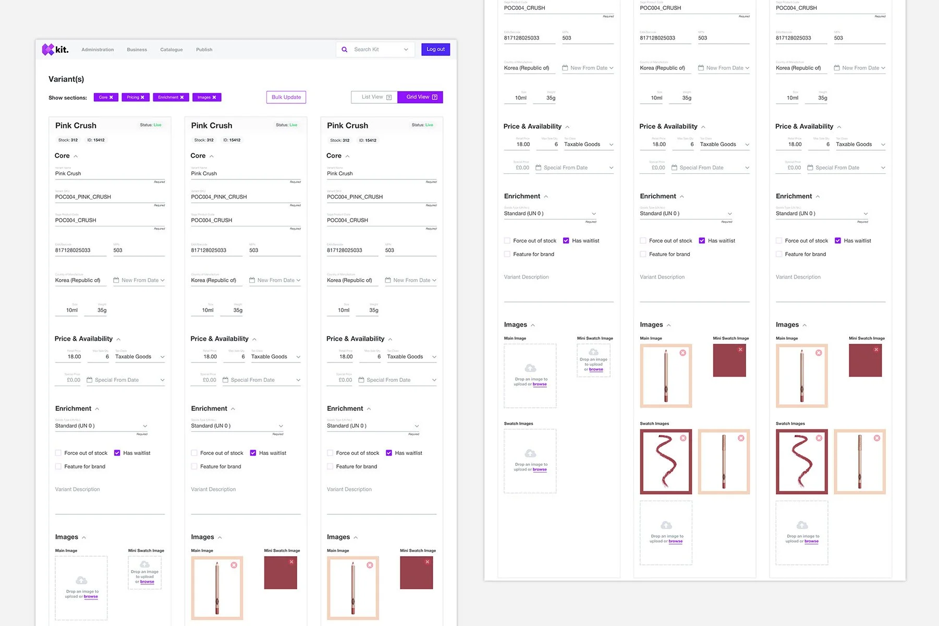Screen dimensions: 939x626
Task: Right panel: tick Force out of stock, first column
Action: (x=507, y=240)
